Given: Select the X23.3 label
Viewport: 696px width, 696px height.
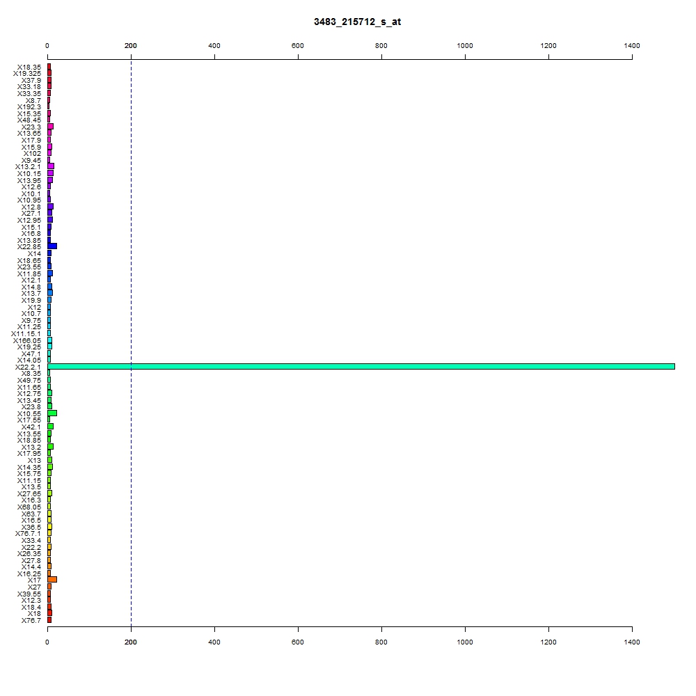Looking at the screenshot, I should pyautogui.click(x=31, y=127).
